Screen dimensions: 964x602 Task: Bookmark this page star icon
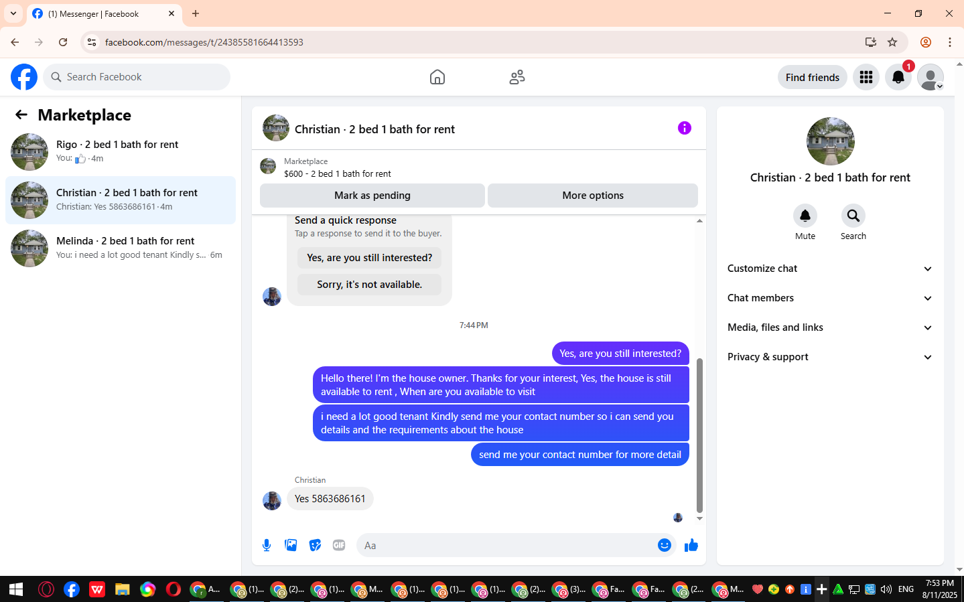(x=892, y=42)
